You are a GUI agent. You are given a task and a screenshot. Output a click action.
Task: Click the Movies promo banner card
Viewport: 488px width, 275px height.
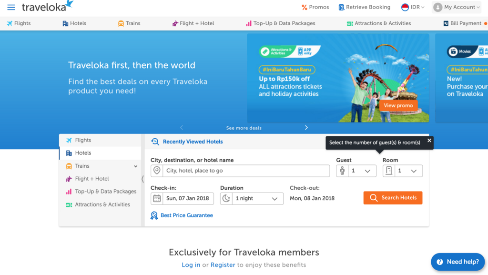[x=461, y=78]
